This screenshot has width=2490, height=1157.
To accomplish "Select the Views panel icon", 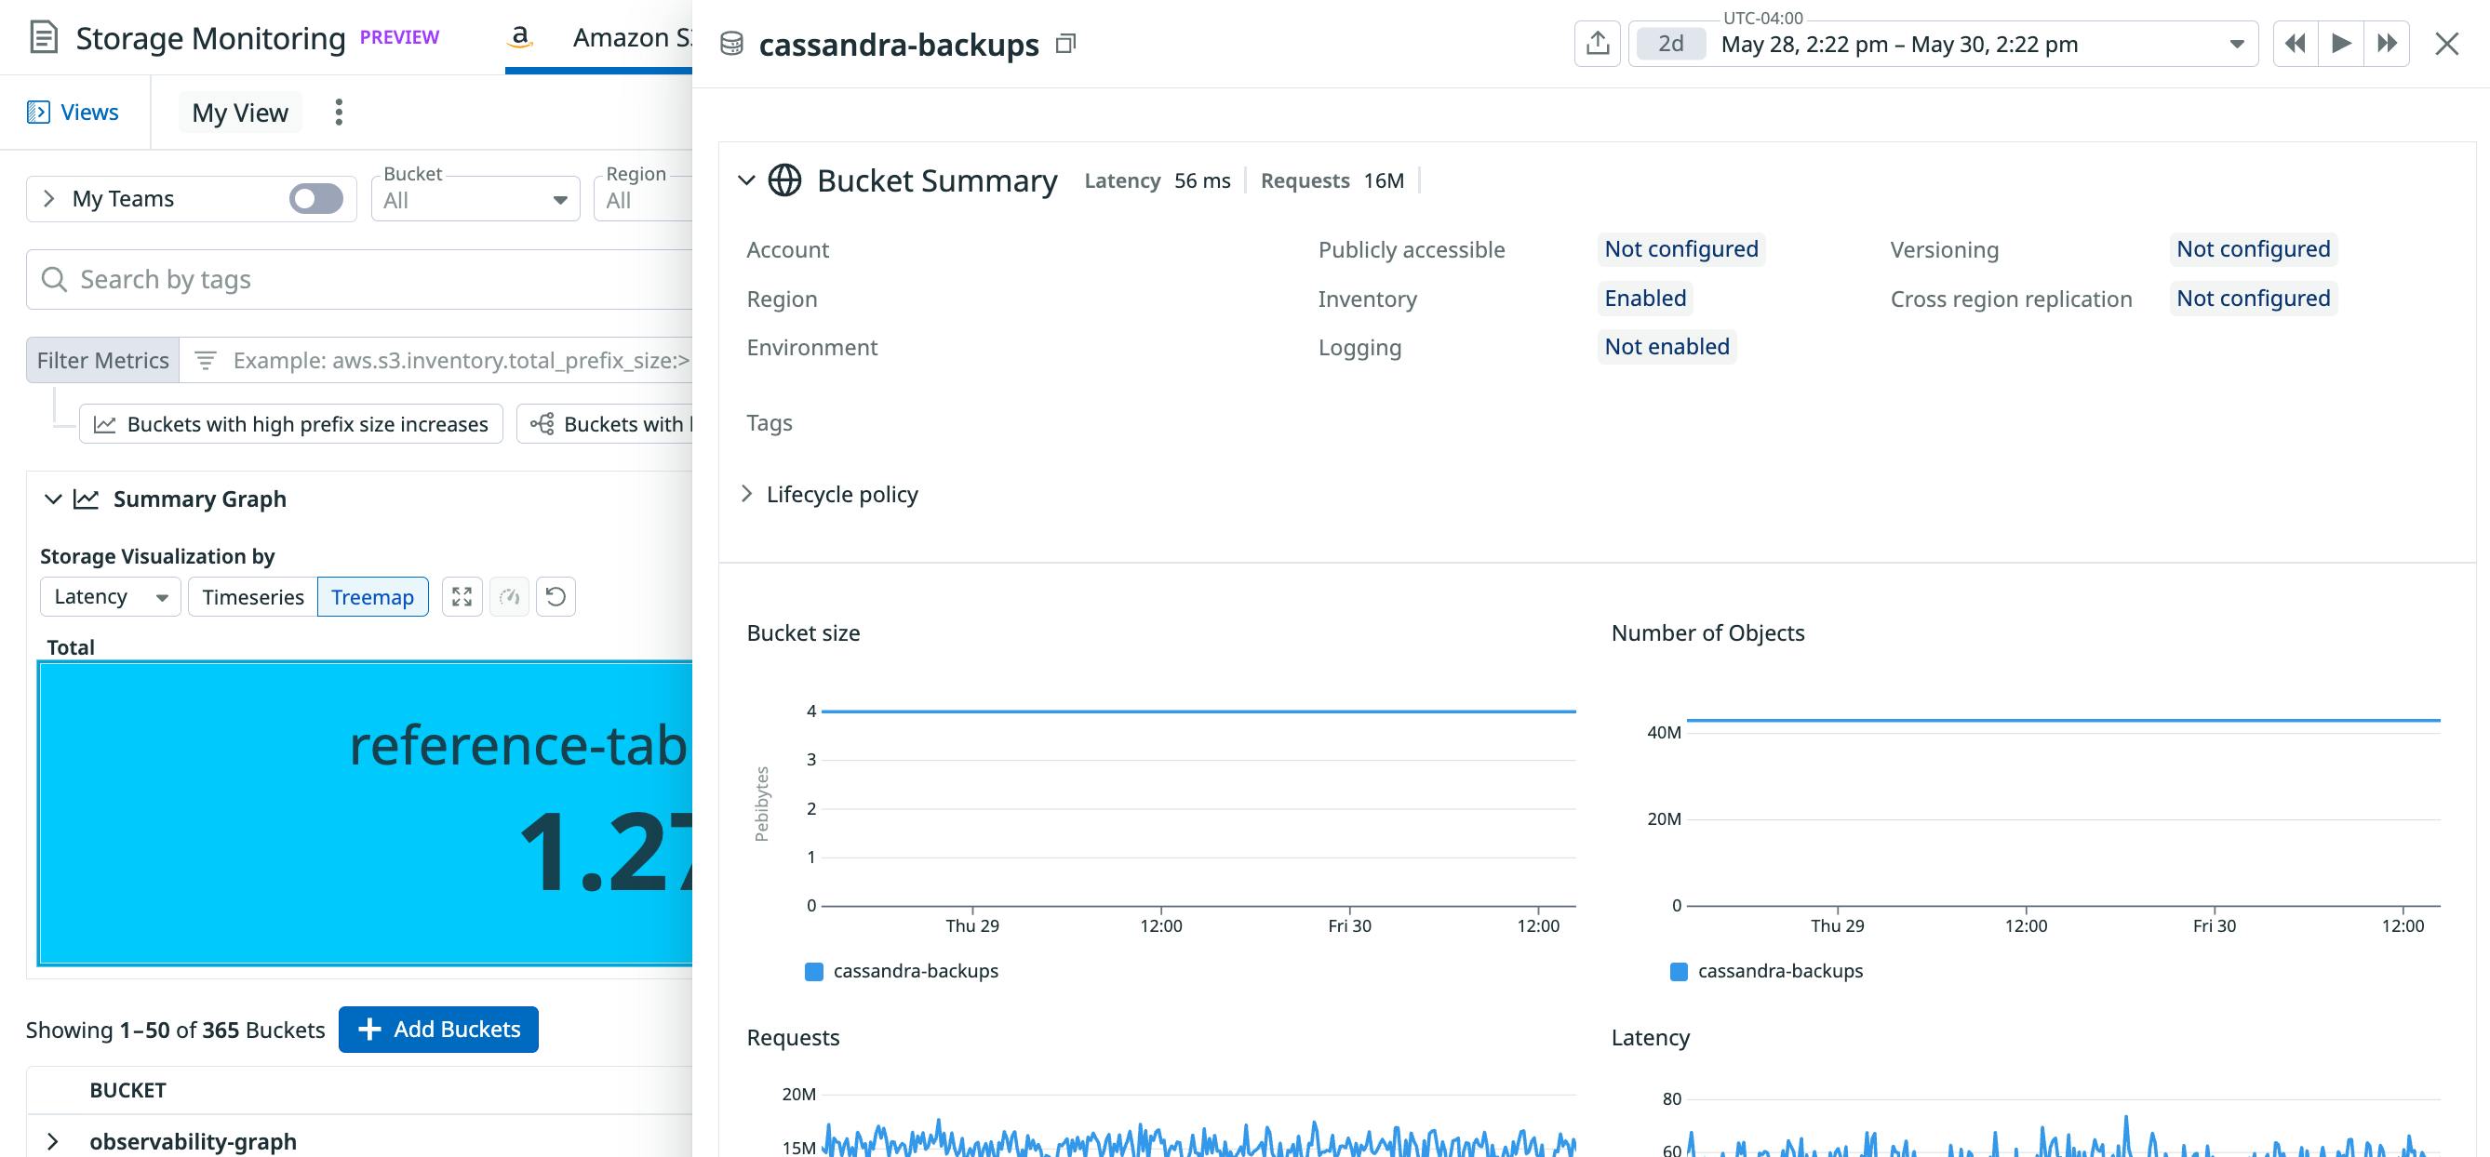I will (38, 111).
